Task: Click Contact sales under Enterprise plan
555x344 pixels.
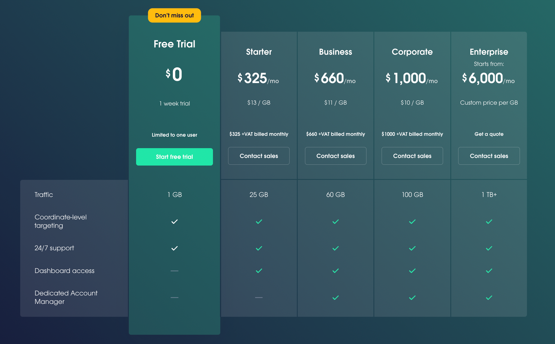Action: (489, 156)
